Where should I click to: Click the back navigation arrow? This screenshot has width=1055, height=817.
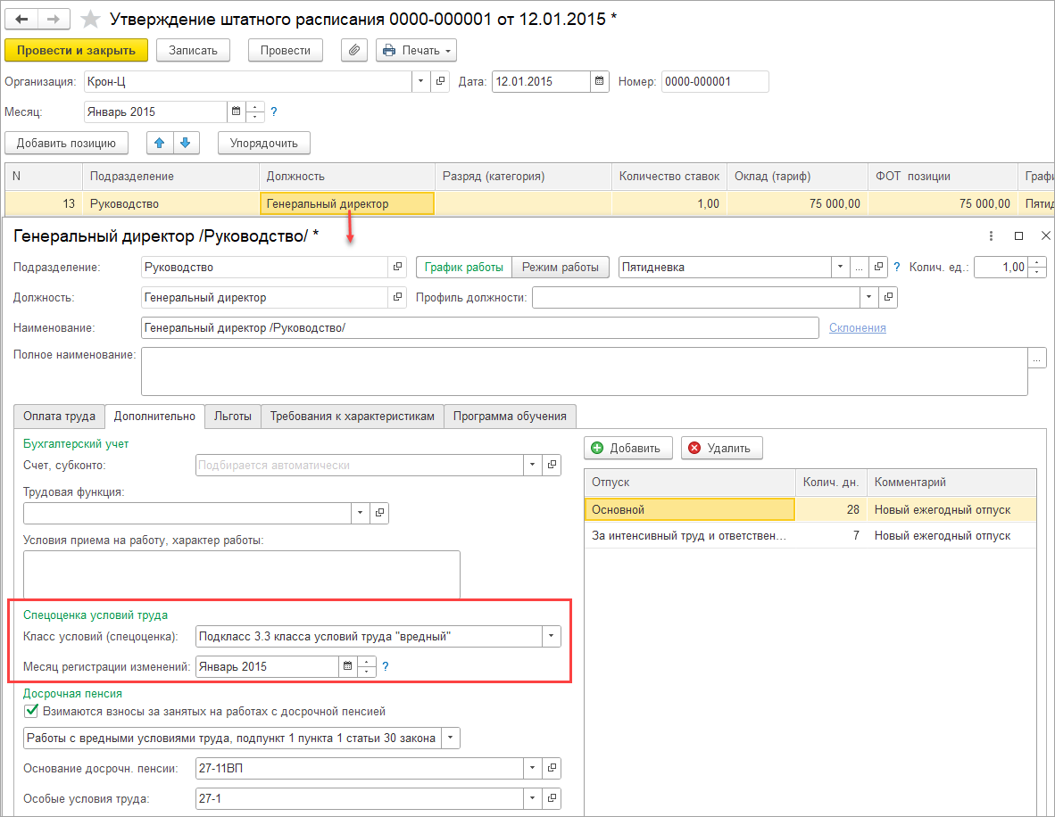tap(22, 20)
